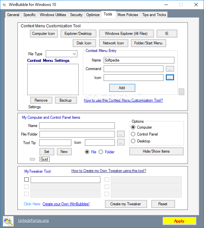This screenshot has height=228, width=204.
Task: Click the Folder/Start Menu button
Action: [148, 43]
